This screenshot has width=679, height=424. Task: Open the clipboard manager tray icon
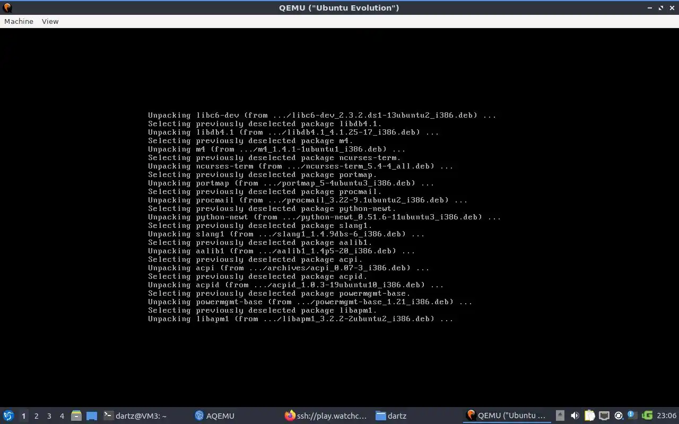pyautogui.click(x=589, y=416)
